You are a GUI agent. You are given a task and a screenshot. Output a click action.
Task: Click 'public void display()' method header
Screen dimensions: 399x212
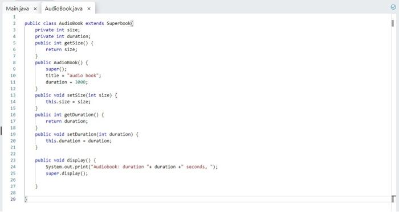coord(66,160)
